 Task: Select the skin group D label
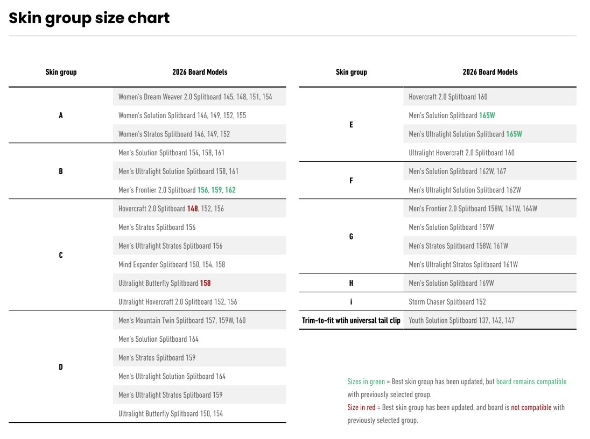(x=61, y=367)
